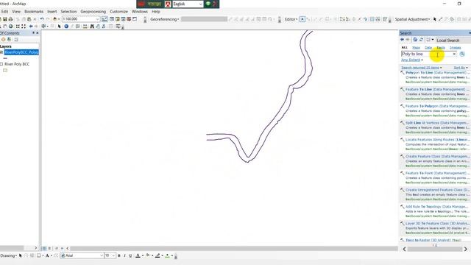Open the Drawing dropdown menu
Viewport: 471px width, 265px height.
click(8, 255)
